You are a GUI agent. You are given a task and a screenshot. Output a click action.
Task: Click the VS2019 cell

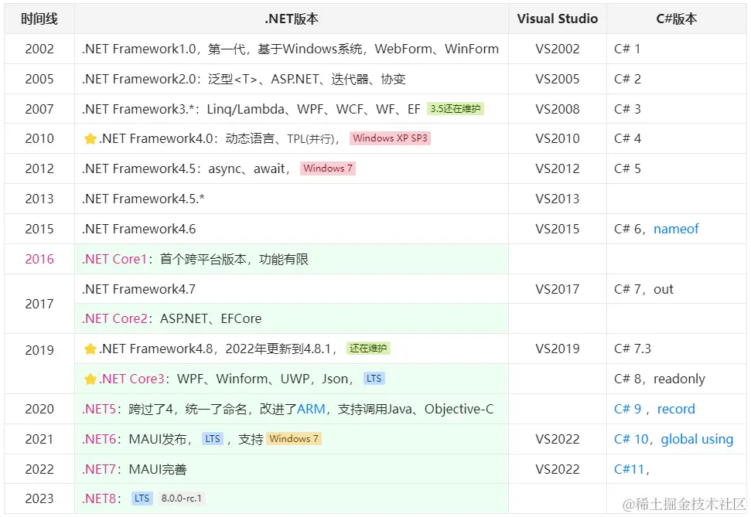click(558, 349)
